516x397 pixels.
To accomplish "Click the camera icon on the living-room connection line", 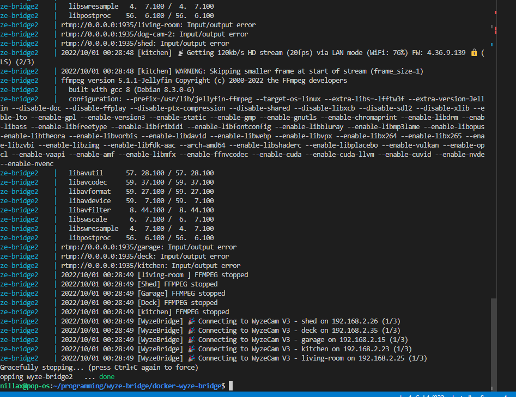I will tap(192, 358).
